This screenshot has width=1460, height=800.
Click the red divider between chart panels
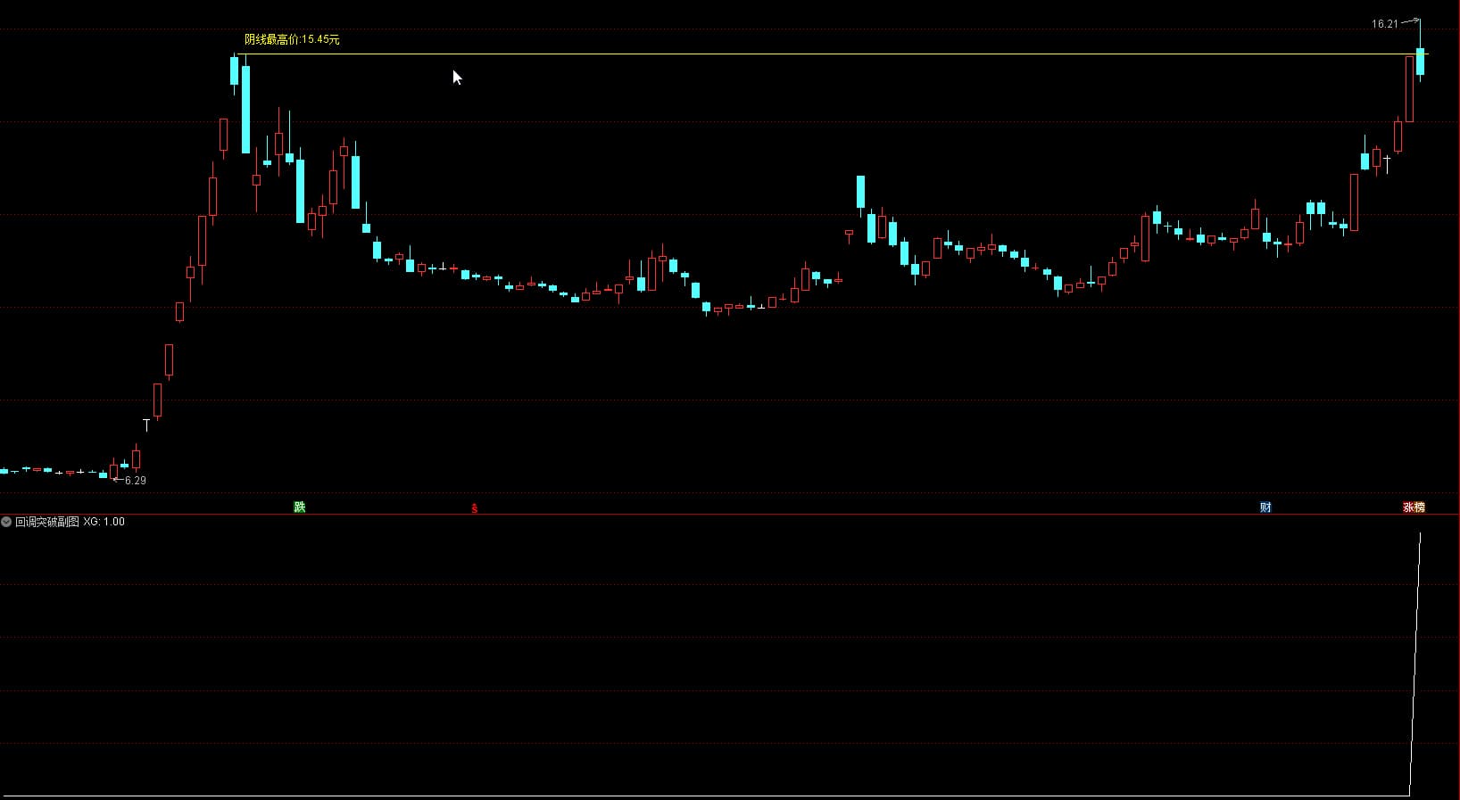pos(714,515)
